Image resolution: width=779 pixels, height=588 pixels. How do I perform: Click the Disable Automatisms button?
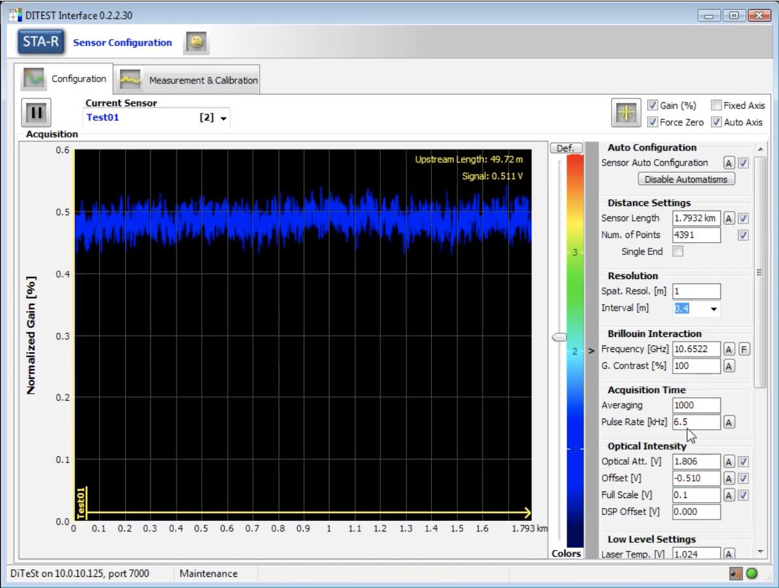(686, 179)
